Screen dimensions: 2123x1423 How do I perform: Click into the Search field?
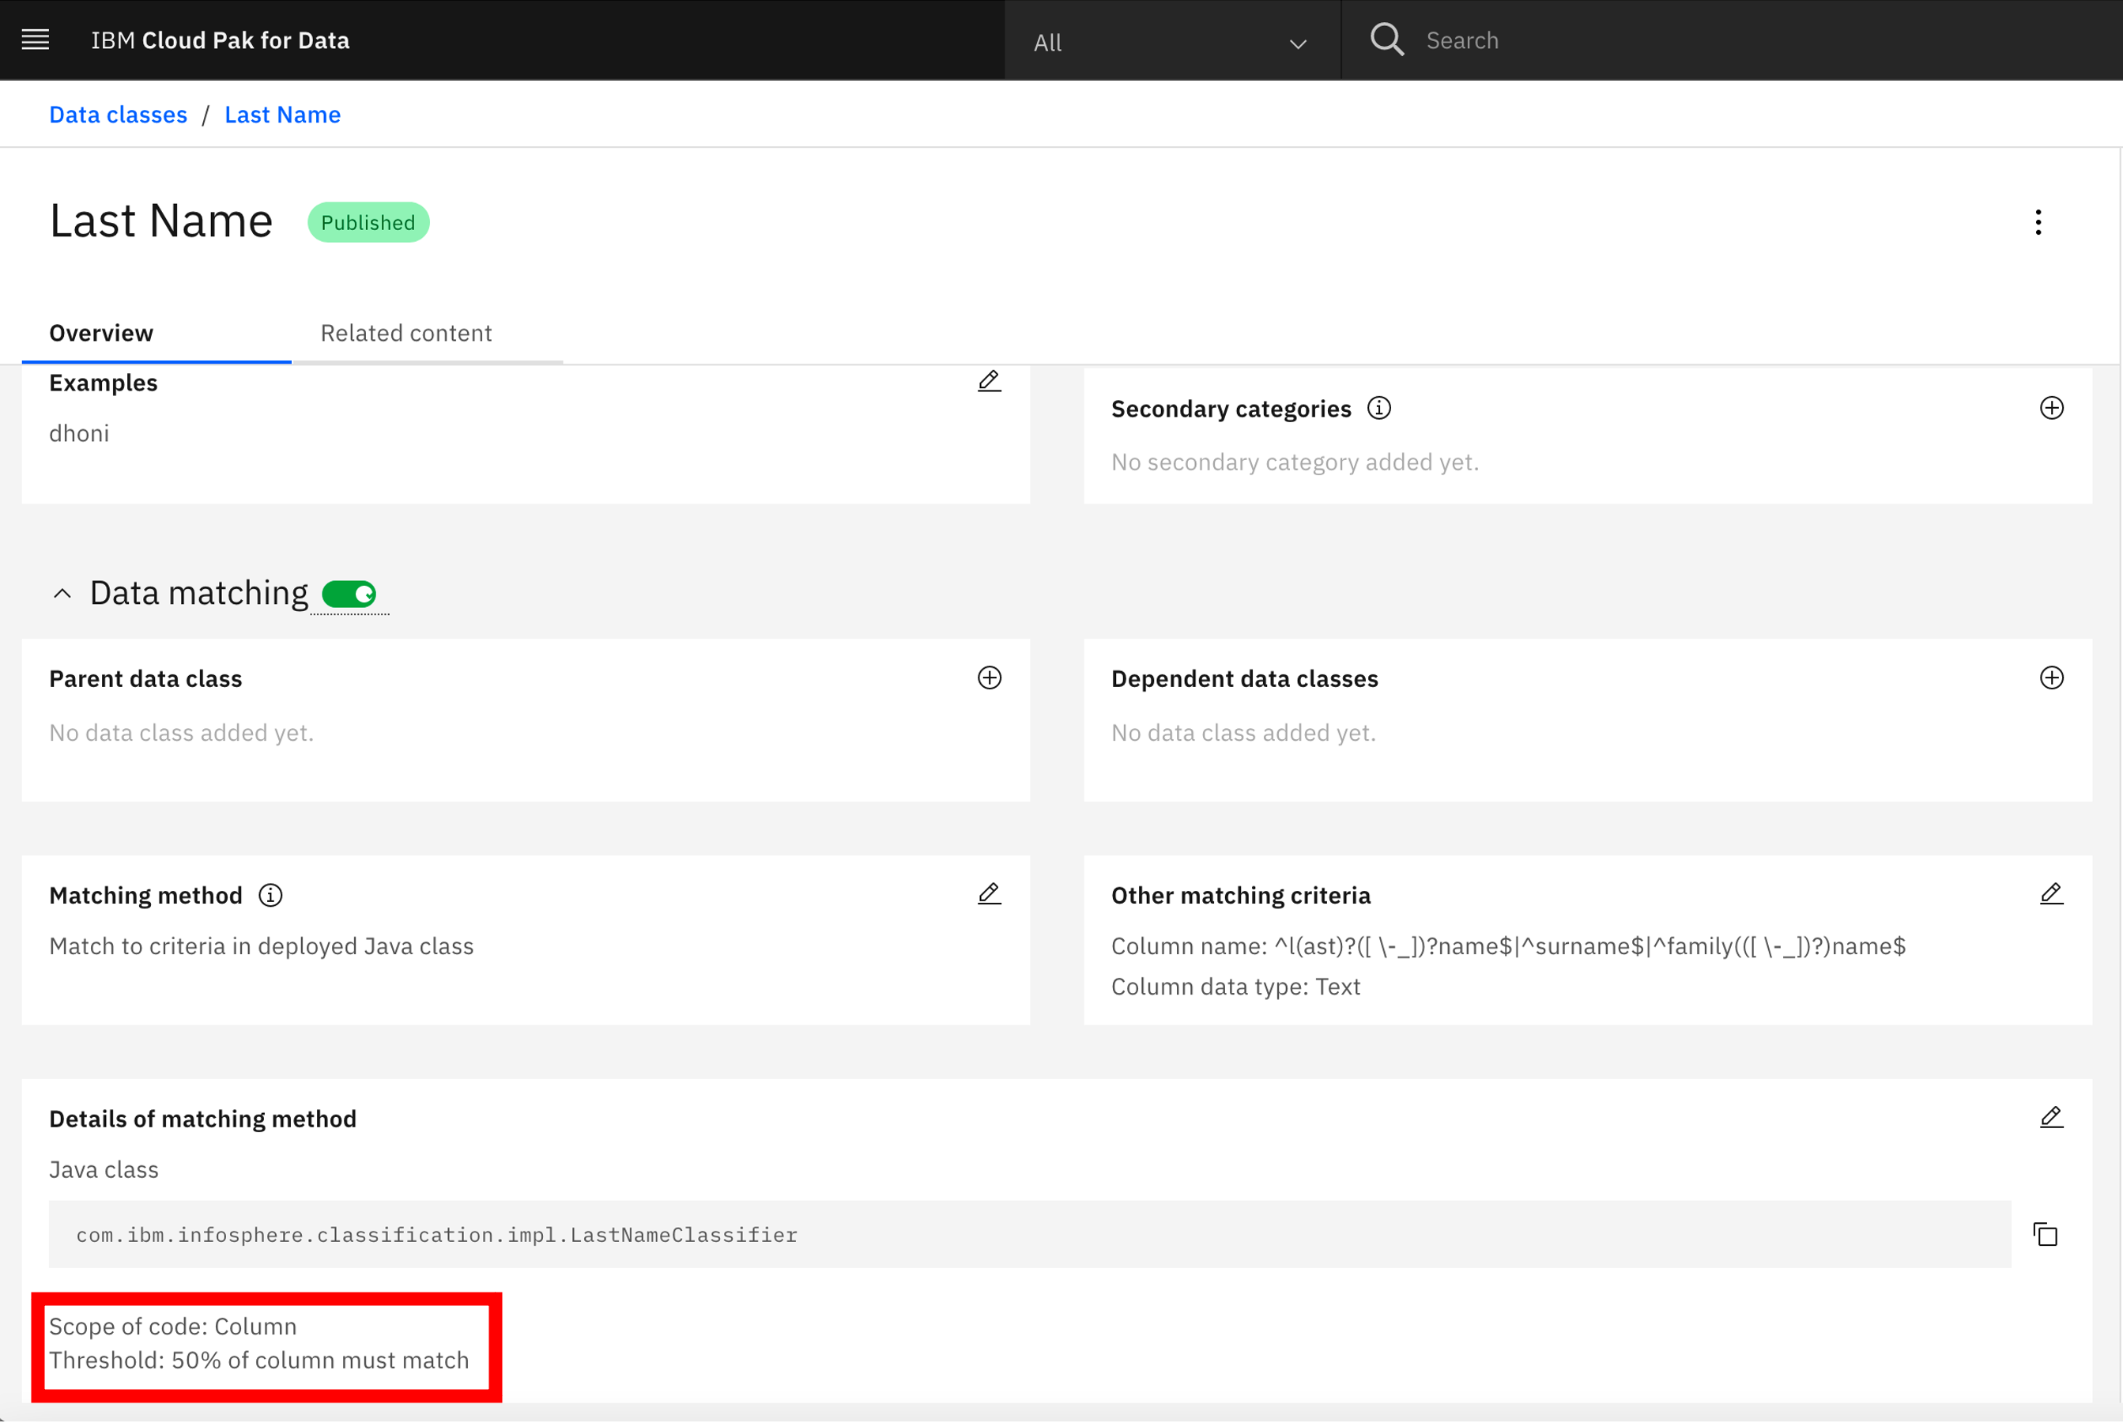coord(1724,40)
